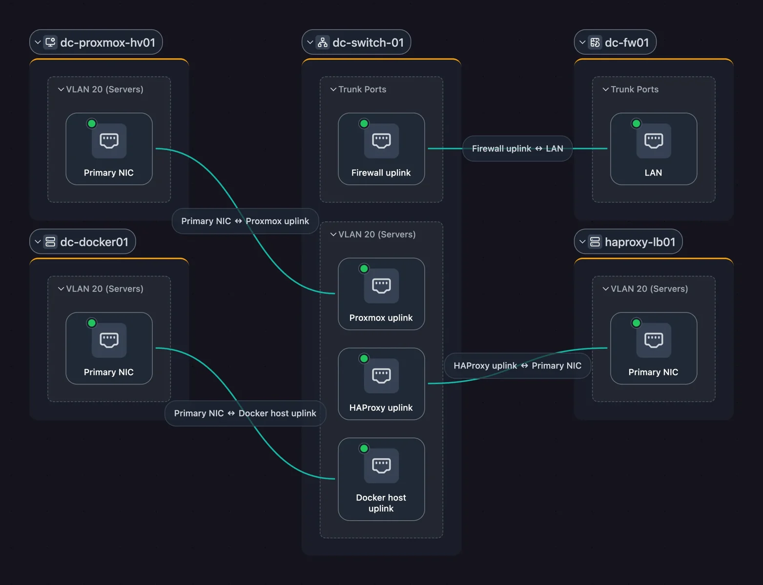Collapse the dc-proxmox-hv01 device chevron
This screenshot has height=585, width=763.
point(38,42)
